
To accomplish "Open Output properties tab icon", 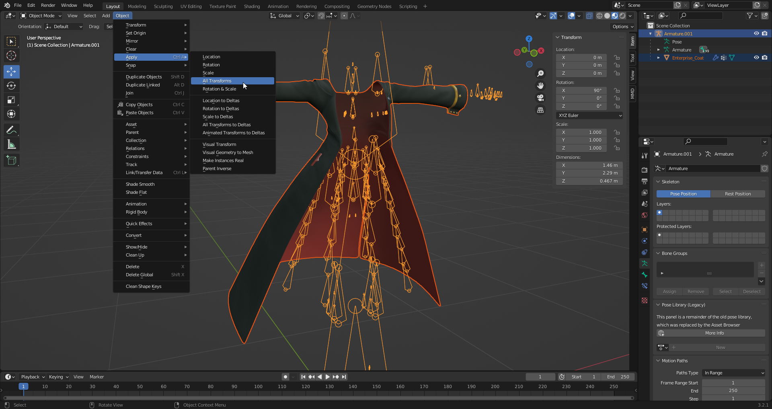I will 645,181.
